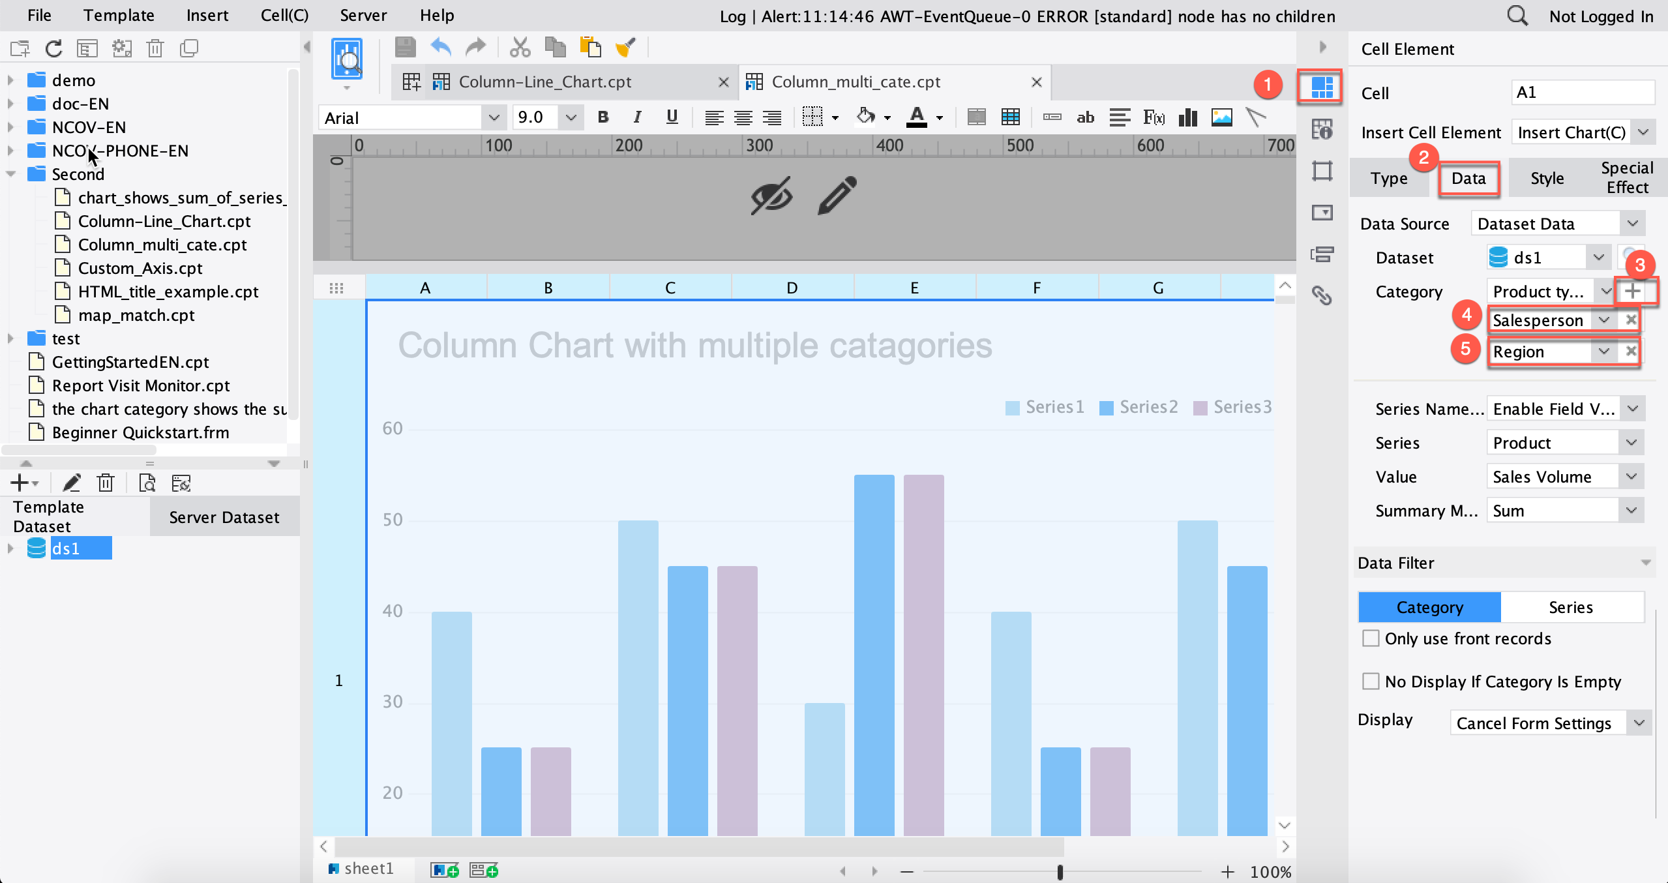
Task: Click the Cell Attribute panel icon
Action: click(x=1322, y=130)
